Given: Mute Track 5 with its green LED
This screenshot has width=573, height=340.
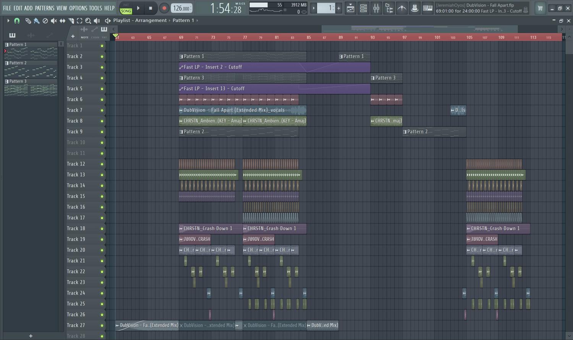Looking at the screenshot, I should pyautogui.click(x=102, y=89).
